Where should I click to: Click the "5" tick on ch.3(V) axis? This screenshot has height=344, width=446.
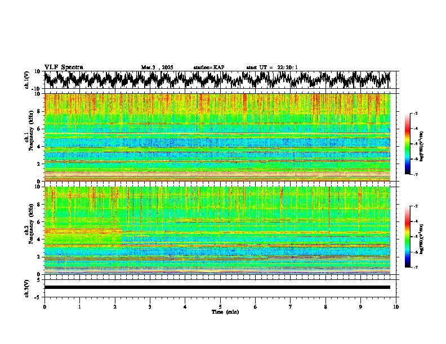click(39, 280)
